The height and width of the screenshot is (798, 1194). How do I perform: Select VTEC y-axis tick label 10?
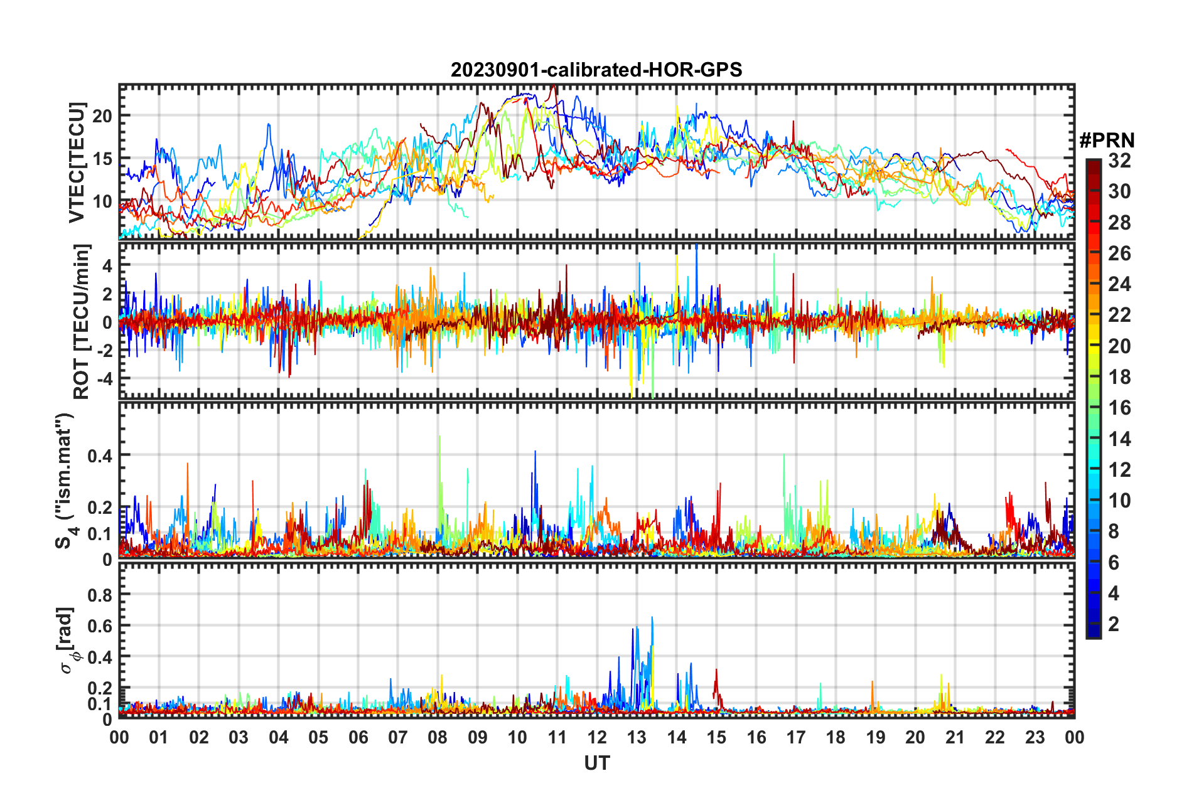coord(103,201)
